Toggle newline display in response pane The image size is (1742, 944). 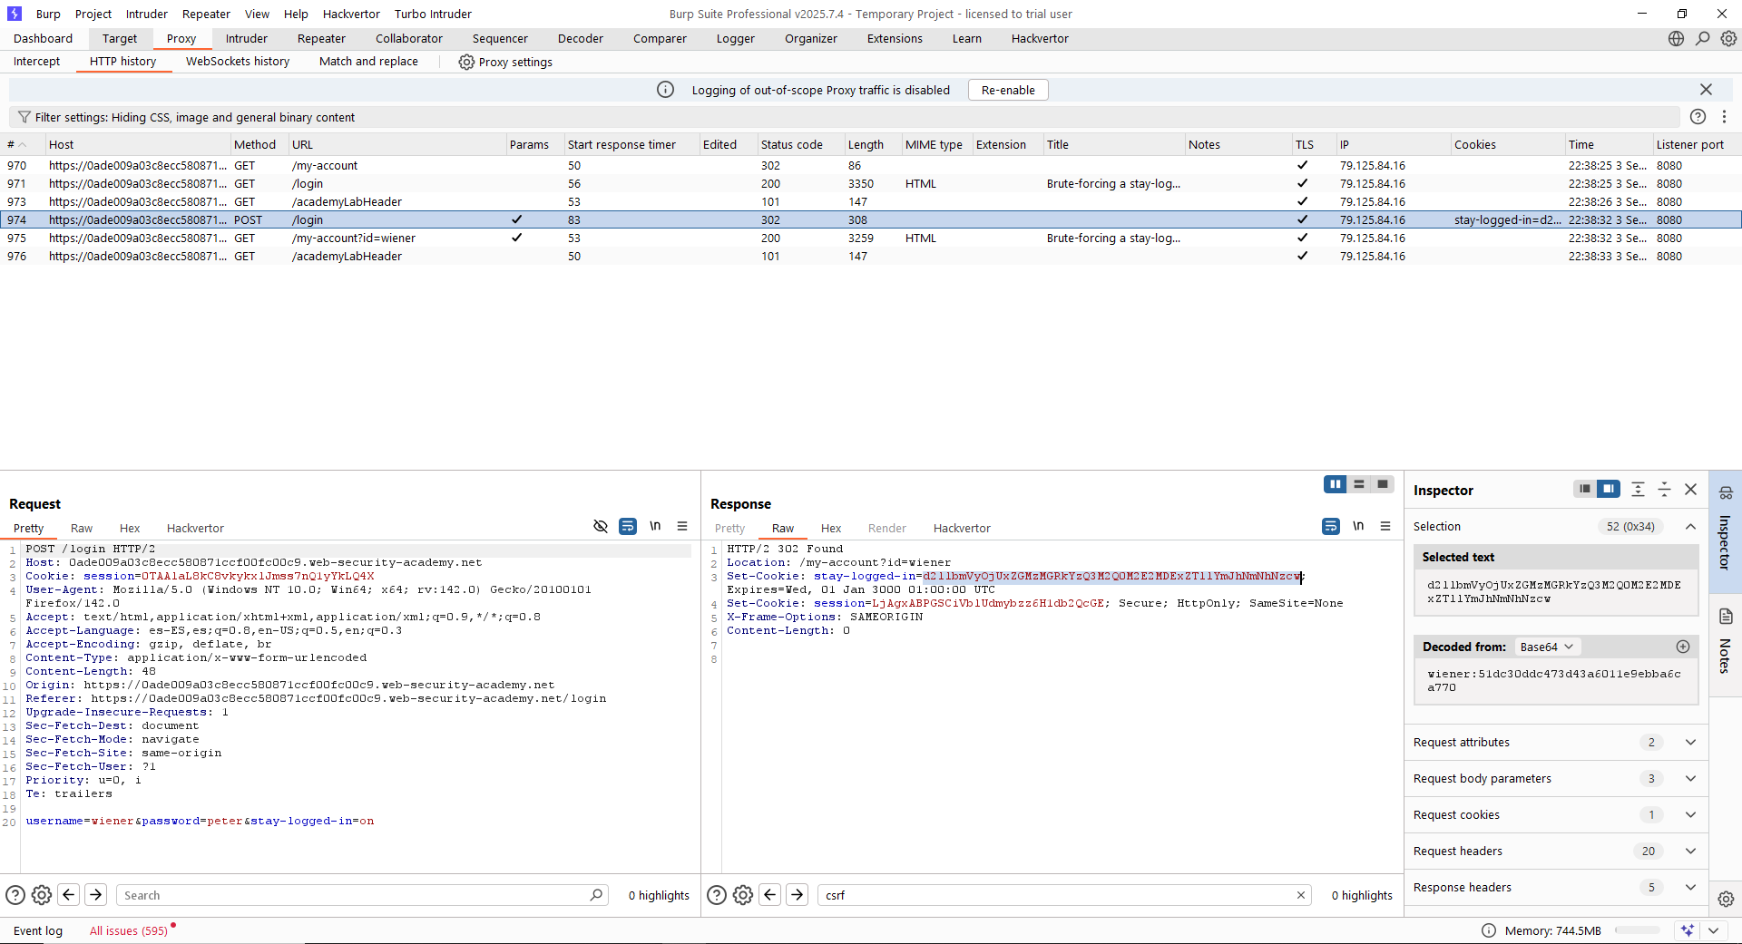click(x=1358, y=527)
